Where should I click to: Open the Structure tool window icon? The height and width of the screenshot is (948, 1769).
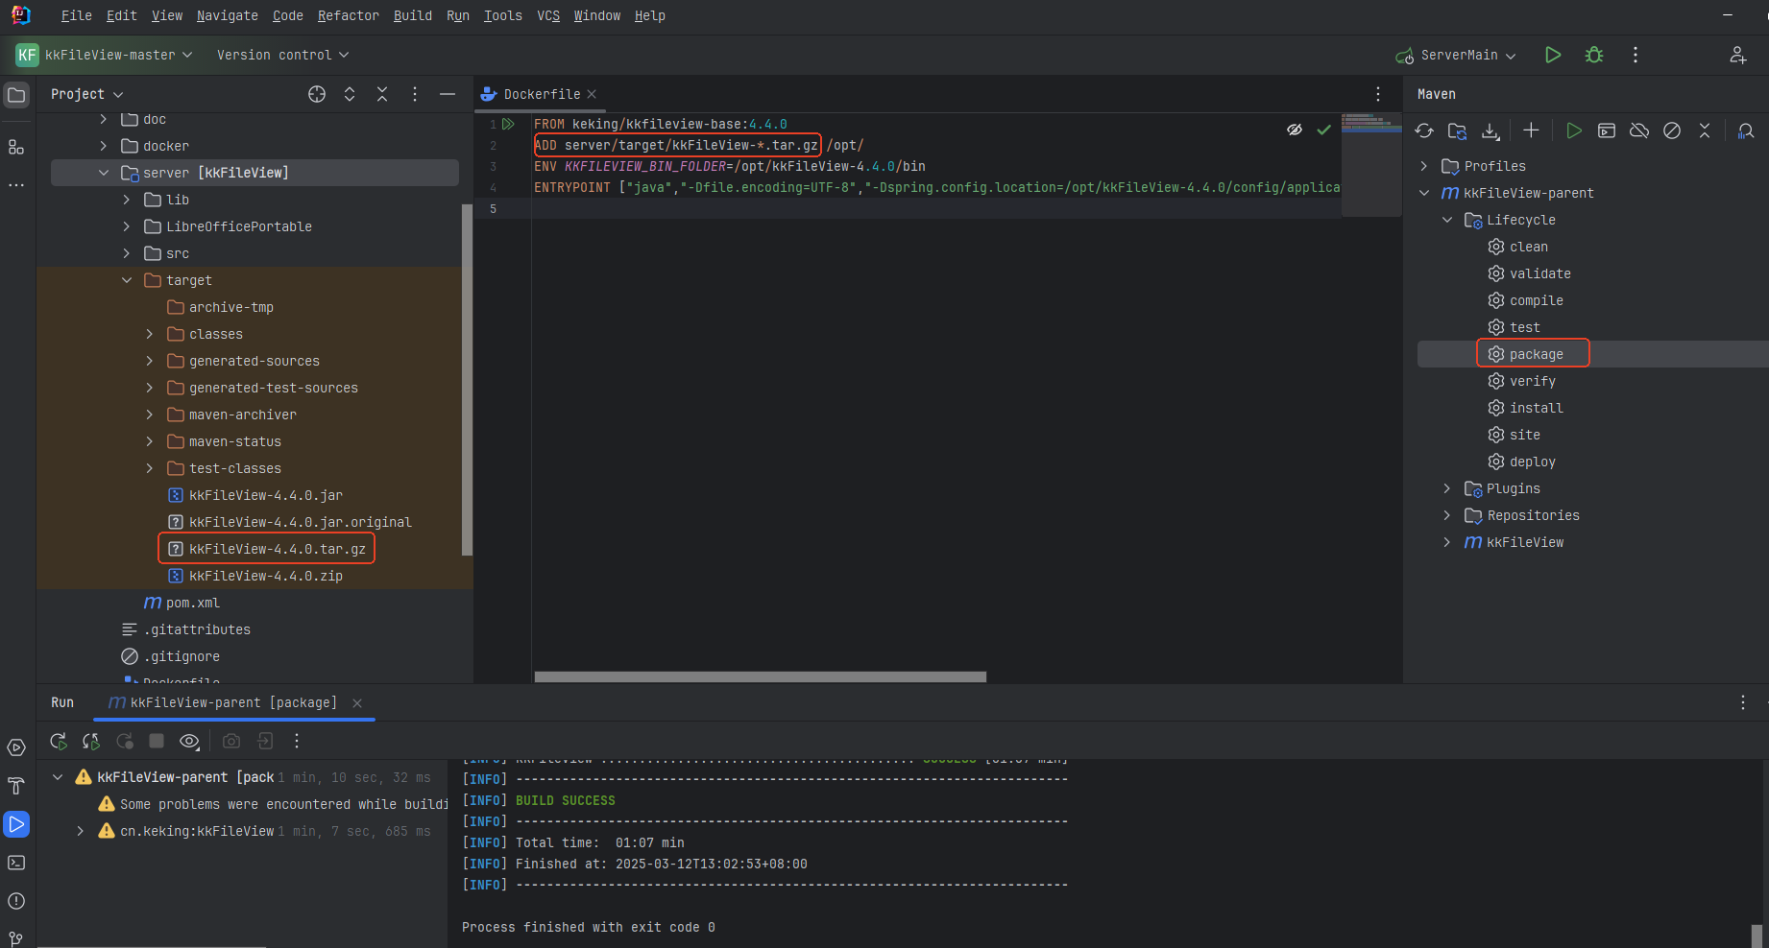coord(16,147)
